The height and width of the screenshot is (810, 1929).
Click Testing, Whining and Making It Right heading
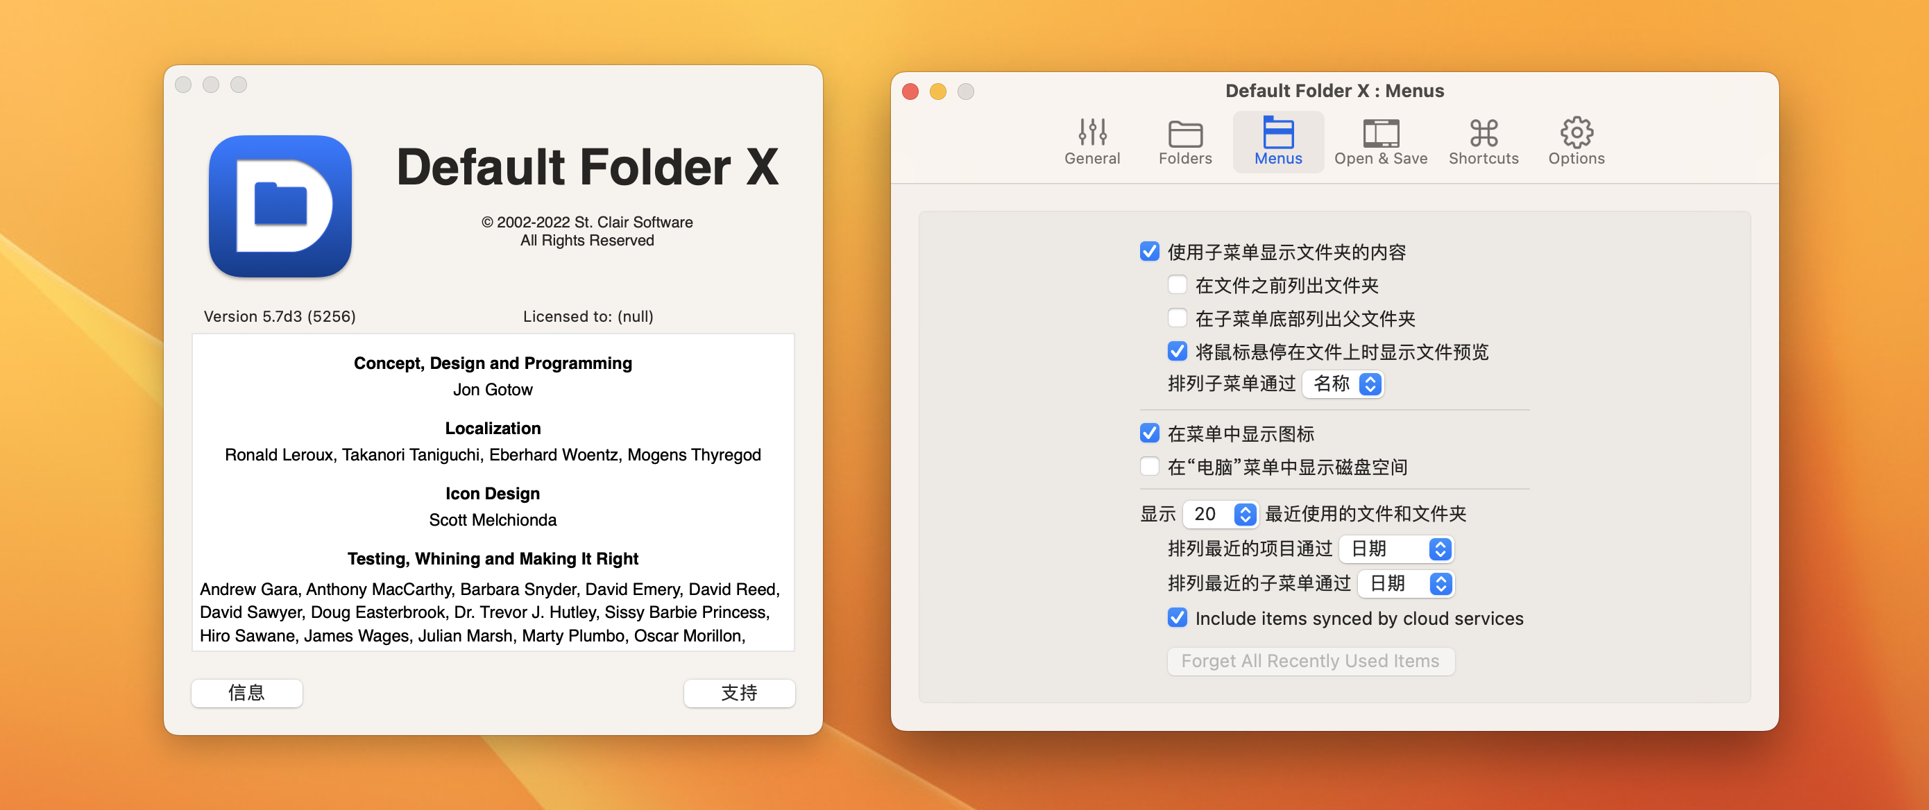[x=492, y=558]
